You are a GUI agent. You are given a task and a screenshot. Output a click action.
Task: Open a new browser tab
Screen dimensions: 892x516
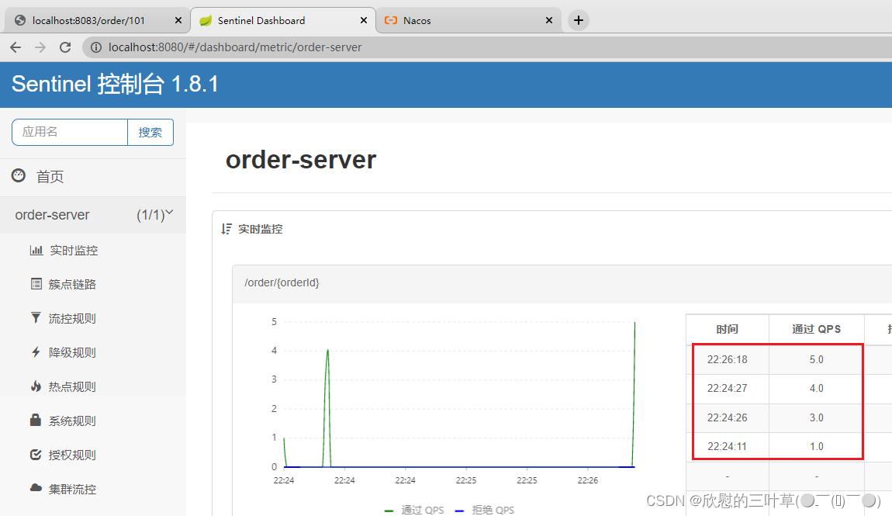point(579,20)
